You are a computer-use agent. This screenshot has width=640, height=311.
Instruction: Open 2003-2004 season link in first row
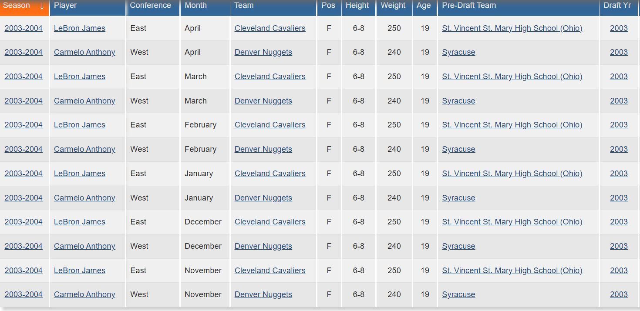pyautogui.click(x=24, y=28)
